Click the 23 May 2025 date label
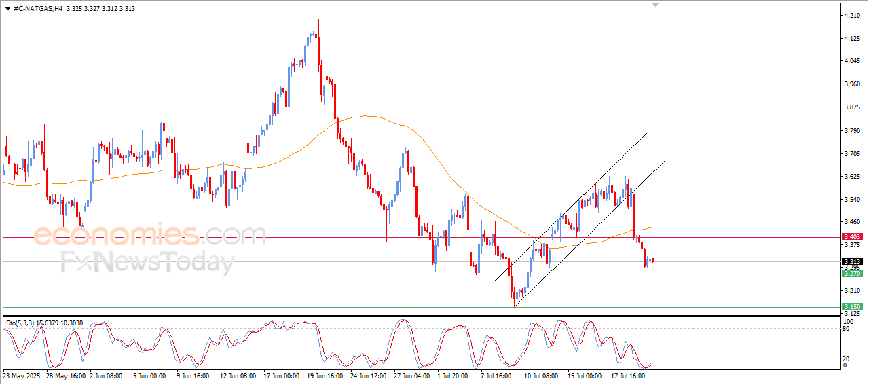This screenshot has width=869, height=385. coord(21,375)
